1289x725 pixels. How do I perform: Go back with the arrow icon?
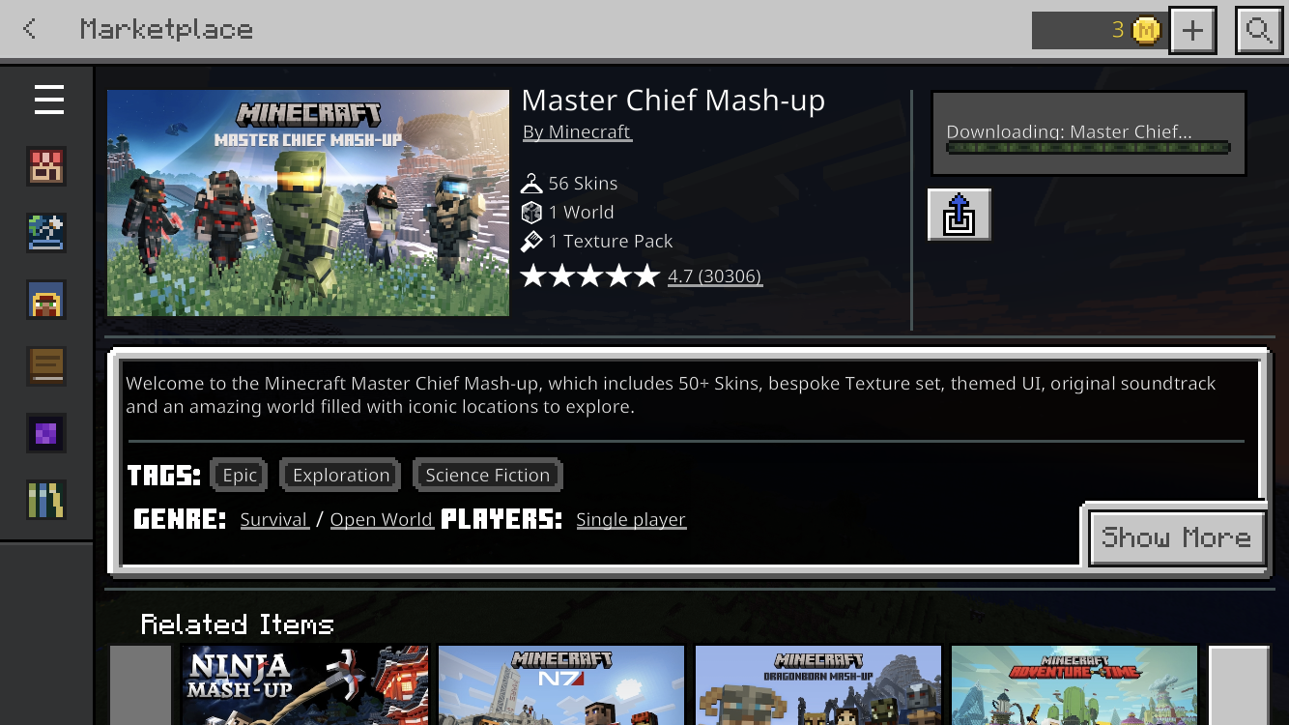click(30, 29)
